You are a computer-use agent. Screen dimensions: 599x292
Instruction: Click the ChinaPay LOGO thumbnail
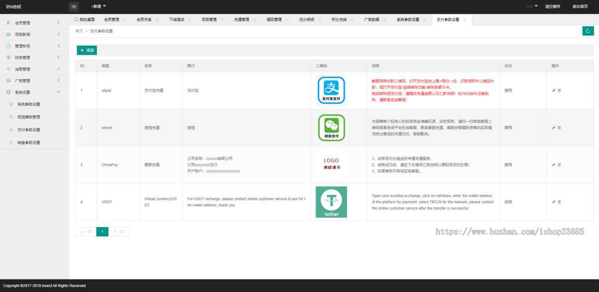point(331,165)
